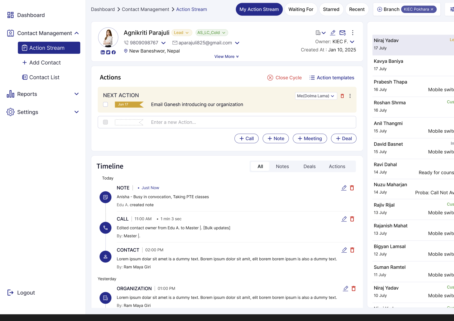This screenshot has height=321, width=454.
Task: Expand the Reports menu
Action: 77,94
